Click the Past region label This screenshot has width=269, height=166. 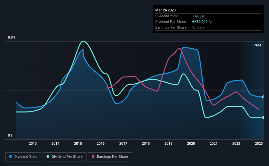(257, 45)
